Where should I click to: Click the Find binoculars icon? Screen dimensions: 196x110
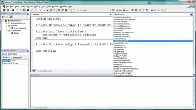[28, 10]
